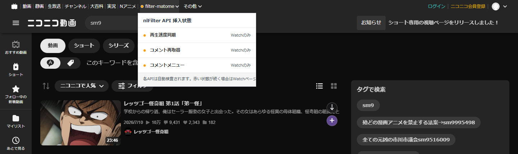518x154 pixels.
Task: Open the フィルタ filter button
Action: [132, 86]
